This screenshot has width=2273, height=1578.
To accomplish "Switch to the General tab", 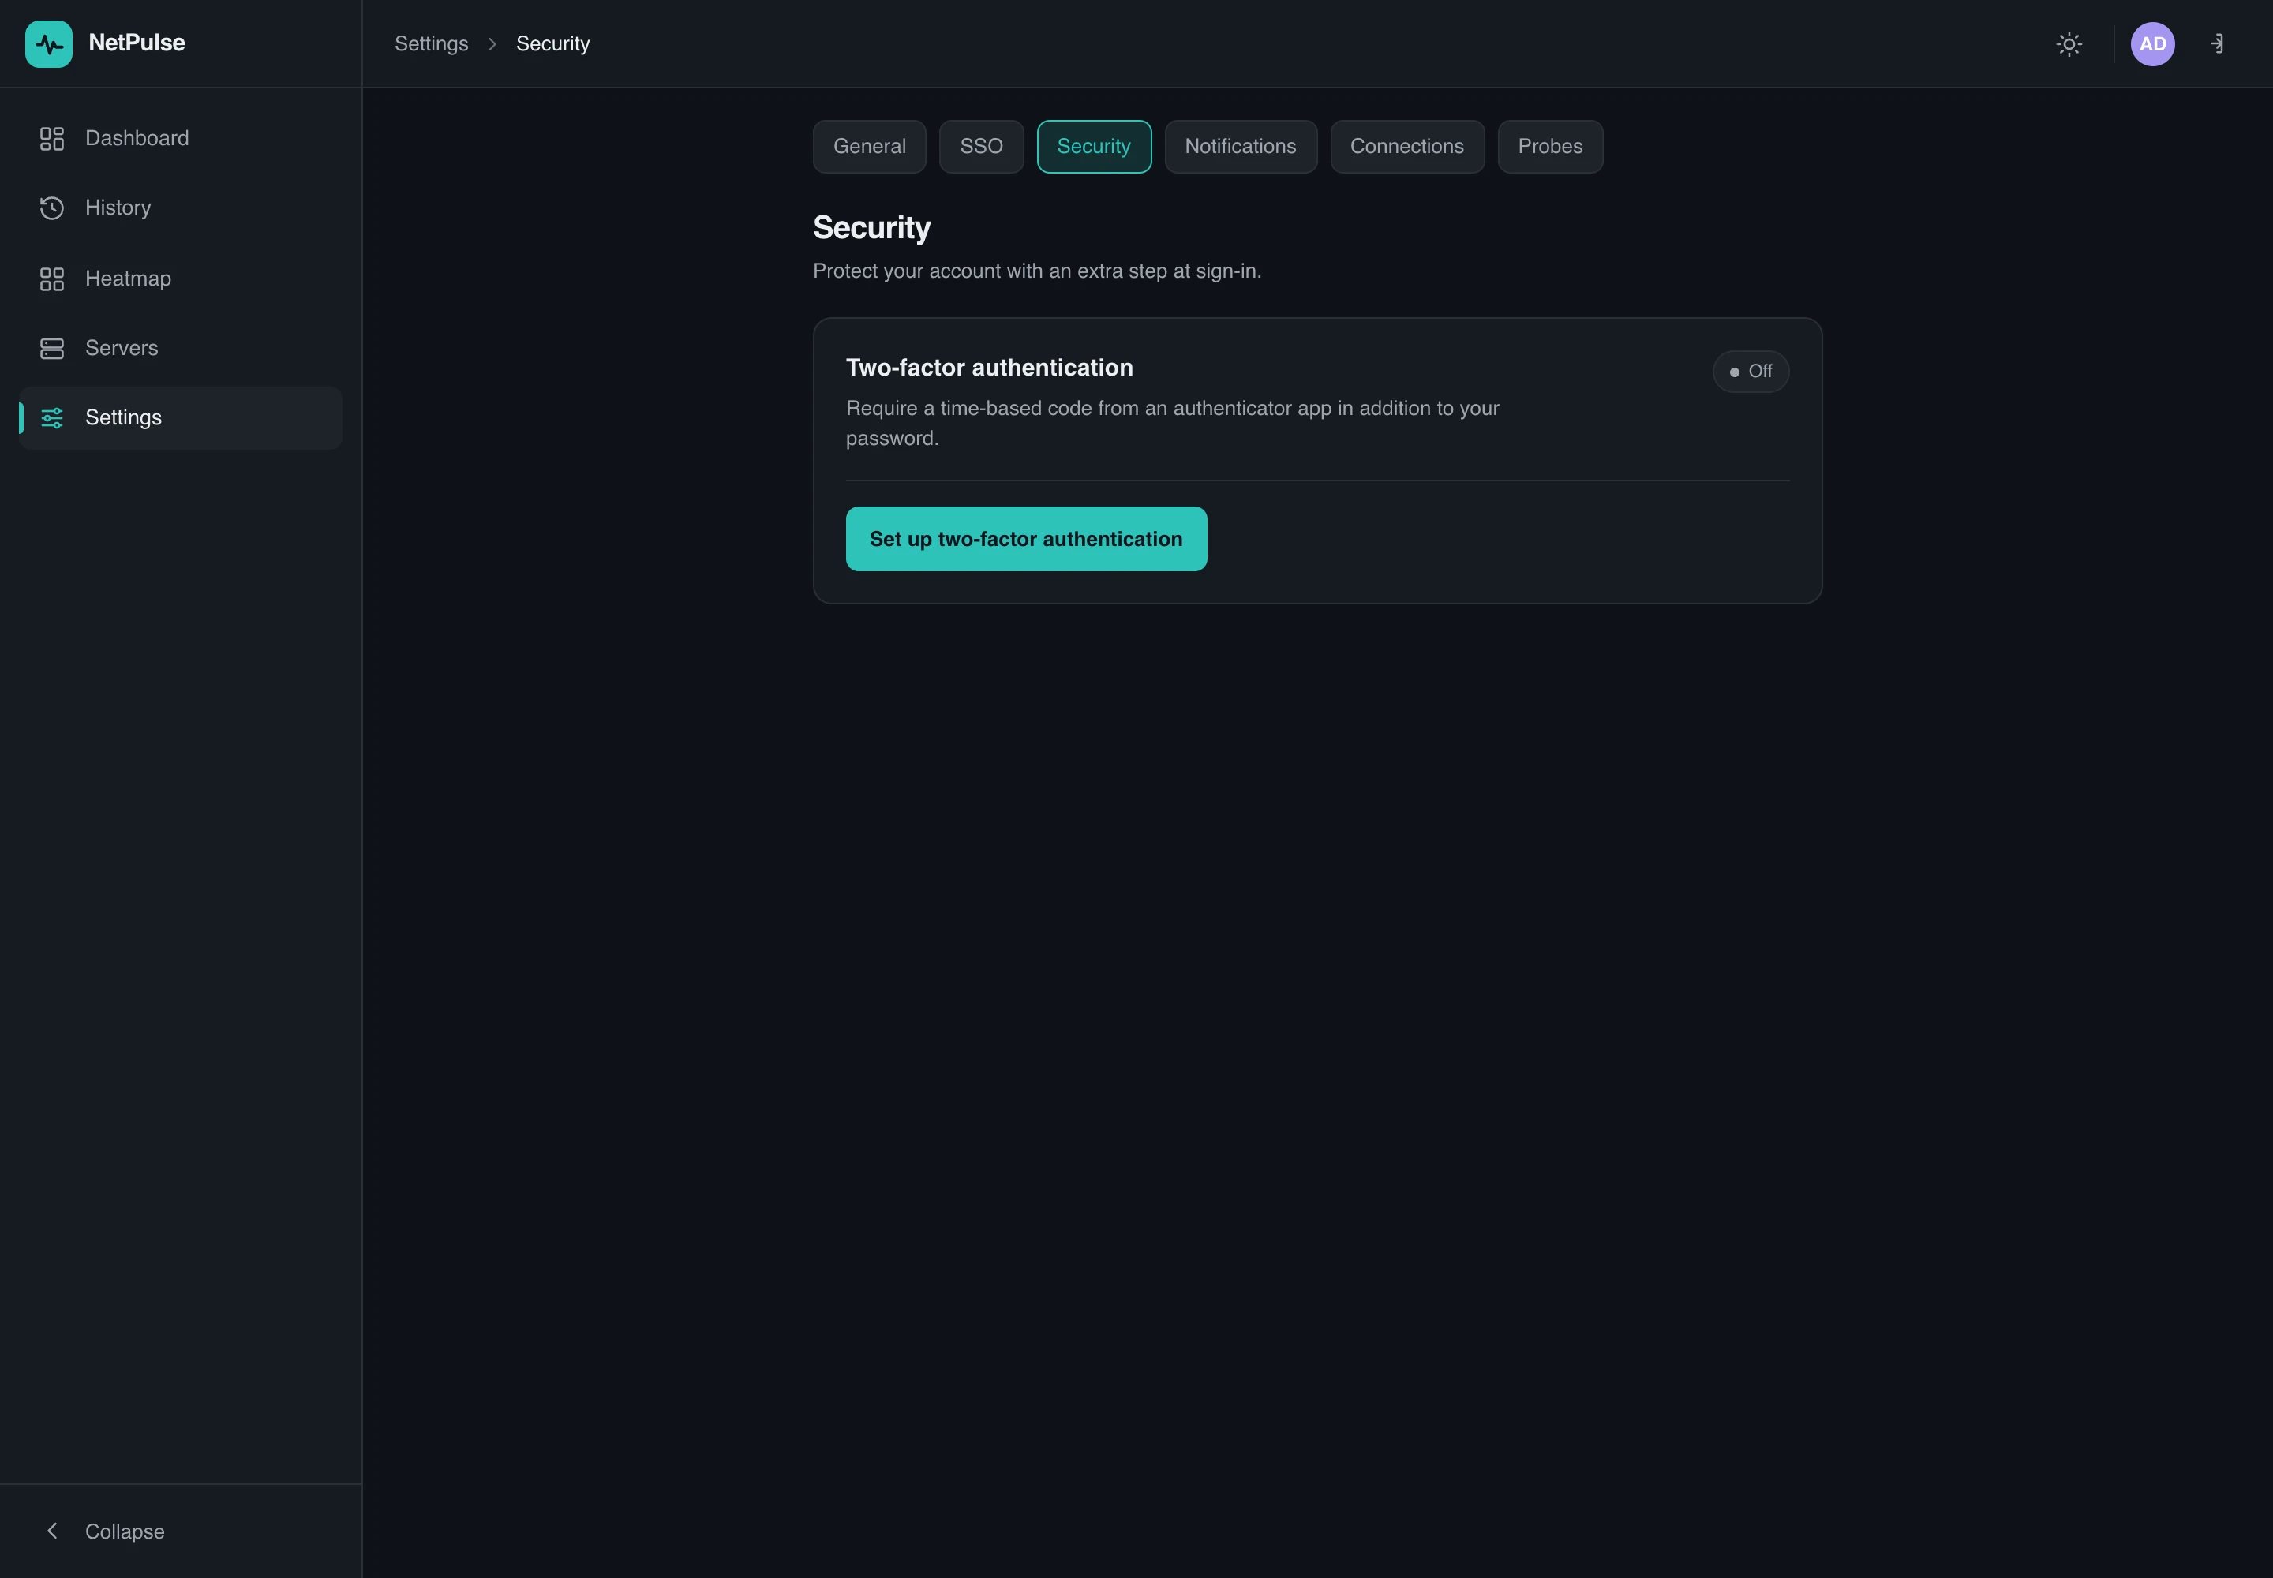I will pos(870,146).
